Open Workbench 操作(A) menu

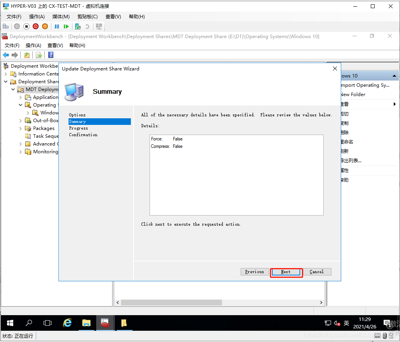[33, 46]
